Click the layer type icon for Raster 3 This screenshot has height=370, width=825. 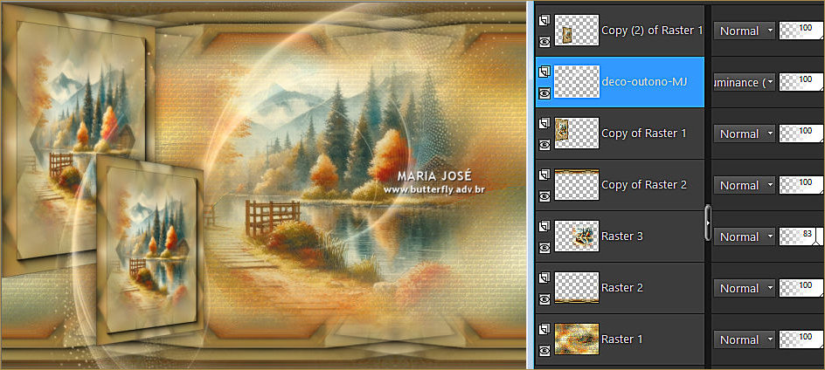click(x=544, y=225)
